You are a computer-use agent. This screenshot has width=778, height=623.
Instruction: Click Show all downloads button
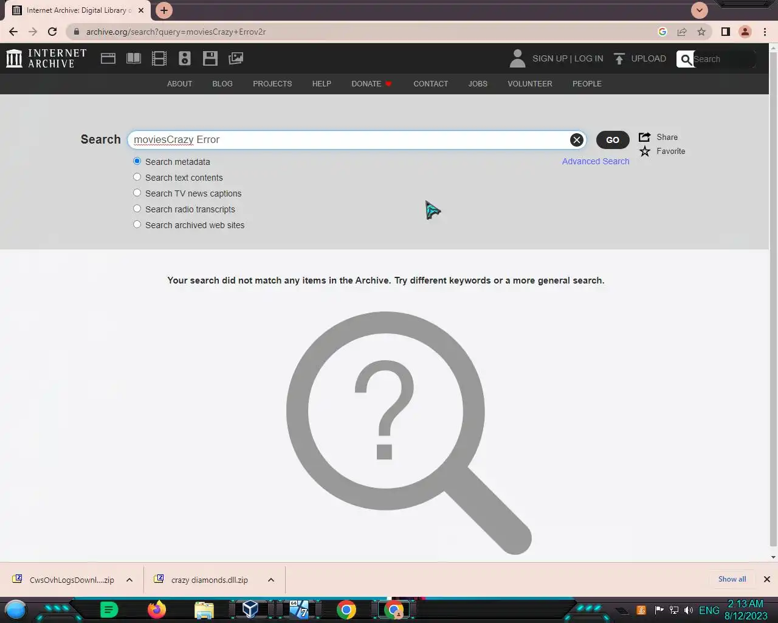coord(732,579)
